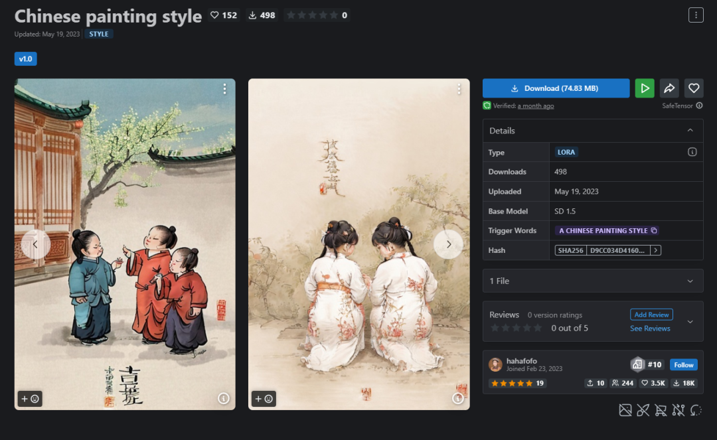Screen dimensions: 717x440
Task: Open the page options three-dot menu
Action: 696,15
